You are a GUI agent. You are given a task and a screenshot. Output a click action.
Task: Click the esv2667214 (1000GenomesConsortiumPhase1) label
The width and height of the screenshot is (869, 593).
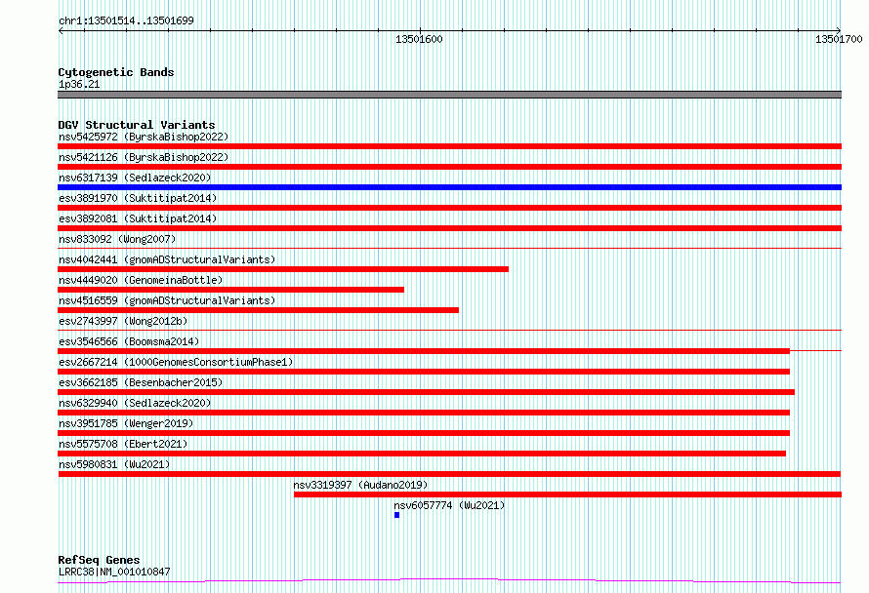tap(176, 362)
